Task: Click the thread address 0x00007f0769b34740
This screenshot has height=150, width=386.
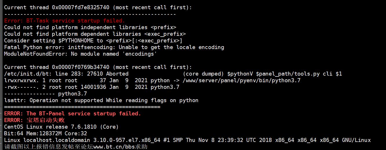Action: [81, 67]
